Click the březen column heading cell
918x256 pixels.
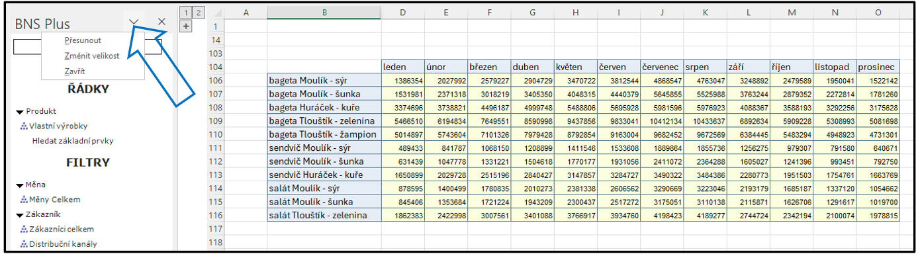[489, 67]
